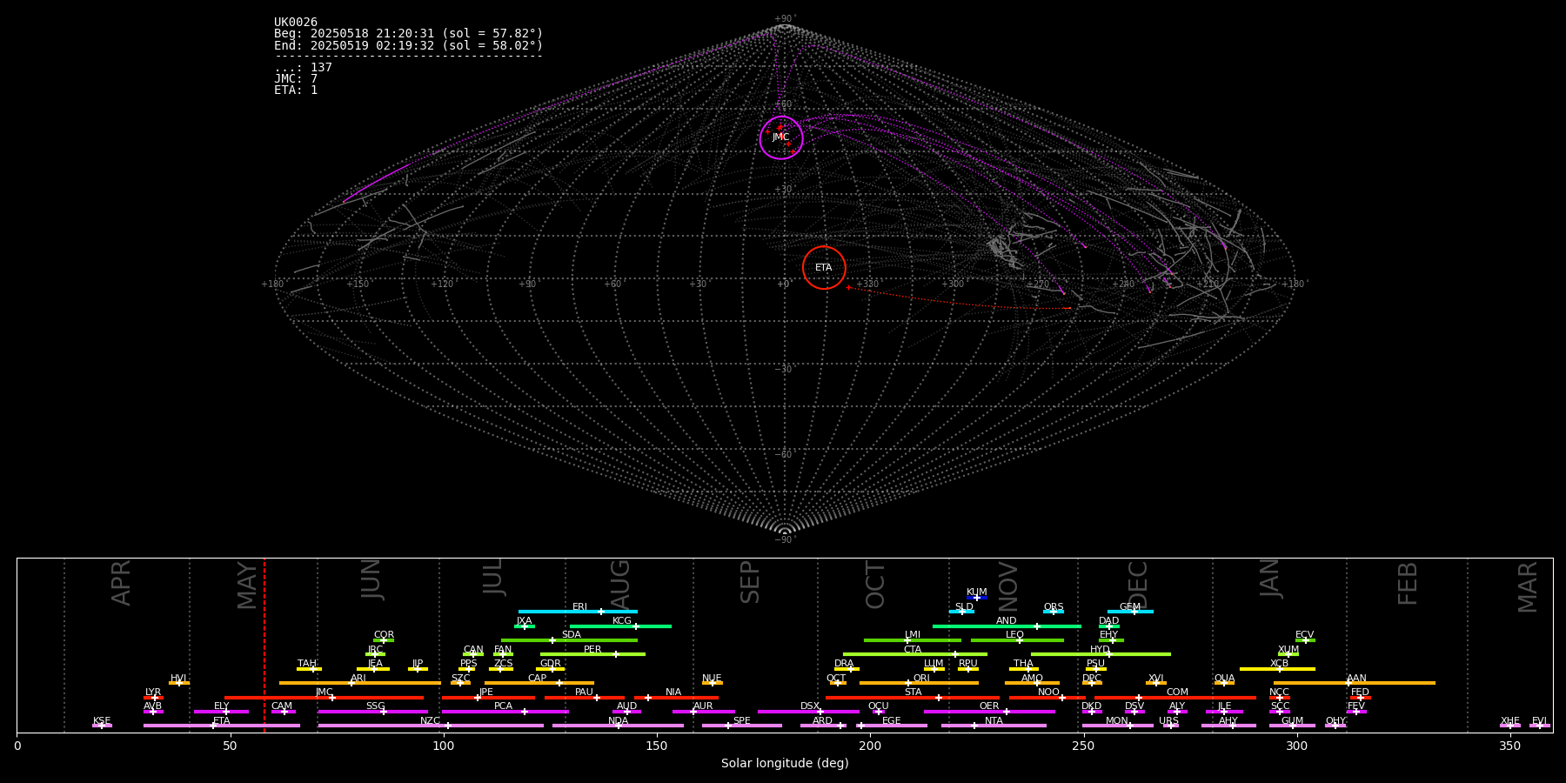This screenshot has height=783, width=1566.
Task: Click the QUA shower marker in January
Action: pos(1224,683)
